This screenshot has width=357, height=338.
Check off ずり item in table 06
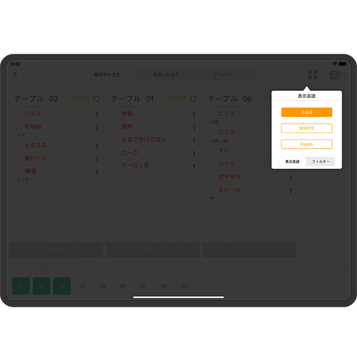[211, 152]
